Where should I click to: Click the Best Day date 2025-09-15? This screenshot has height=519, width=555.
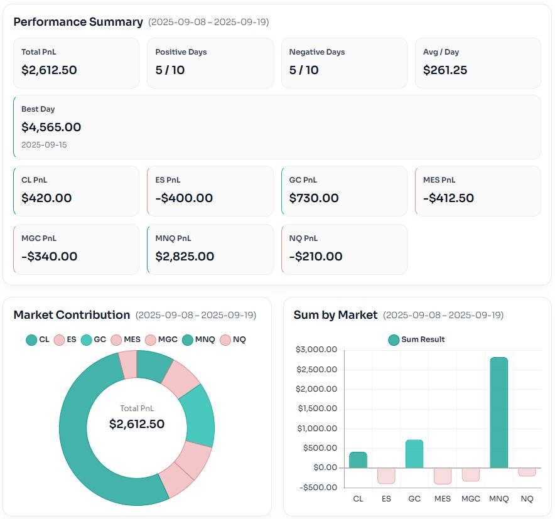pyautogui.click(x=44, y=145)
